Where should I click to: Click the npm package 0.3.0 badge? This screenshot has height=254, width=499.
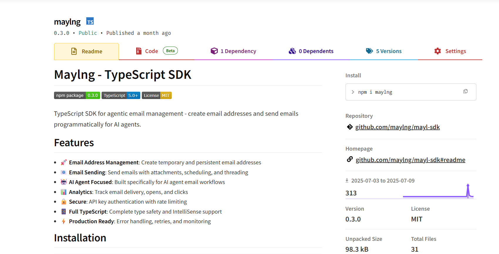[77, 96]
